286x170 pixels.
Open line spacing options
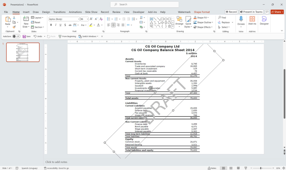click(x=134, y=19)
